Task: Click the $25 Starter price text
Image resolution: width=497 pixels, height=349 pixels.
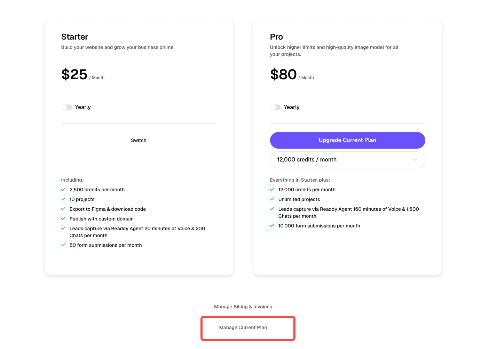Action: point(74,74)
